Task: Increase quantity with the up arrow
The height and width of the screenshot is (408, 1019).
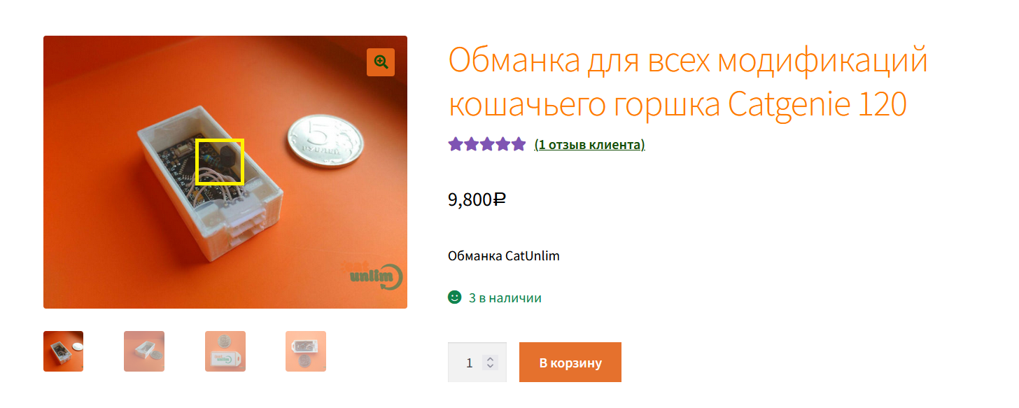Action: (491, 359)
